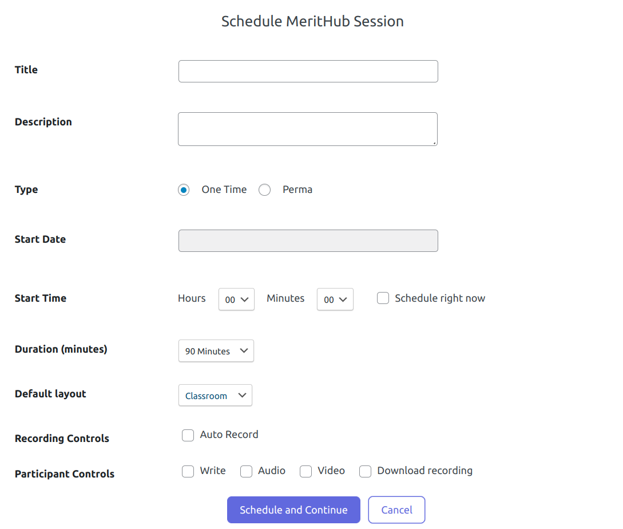Check the Audio participant control
Viewport: 623px width, 529px height.
click(247, 472)
